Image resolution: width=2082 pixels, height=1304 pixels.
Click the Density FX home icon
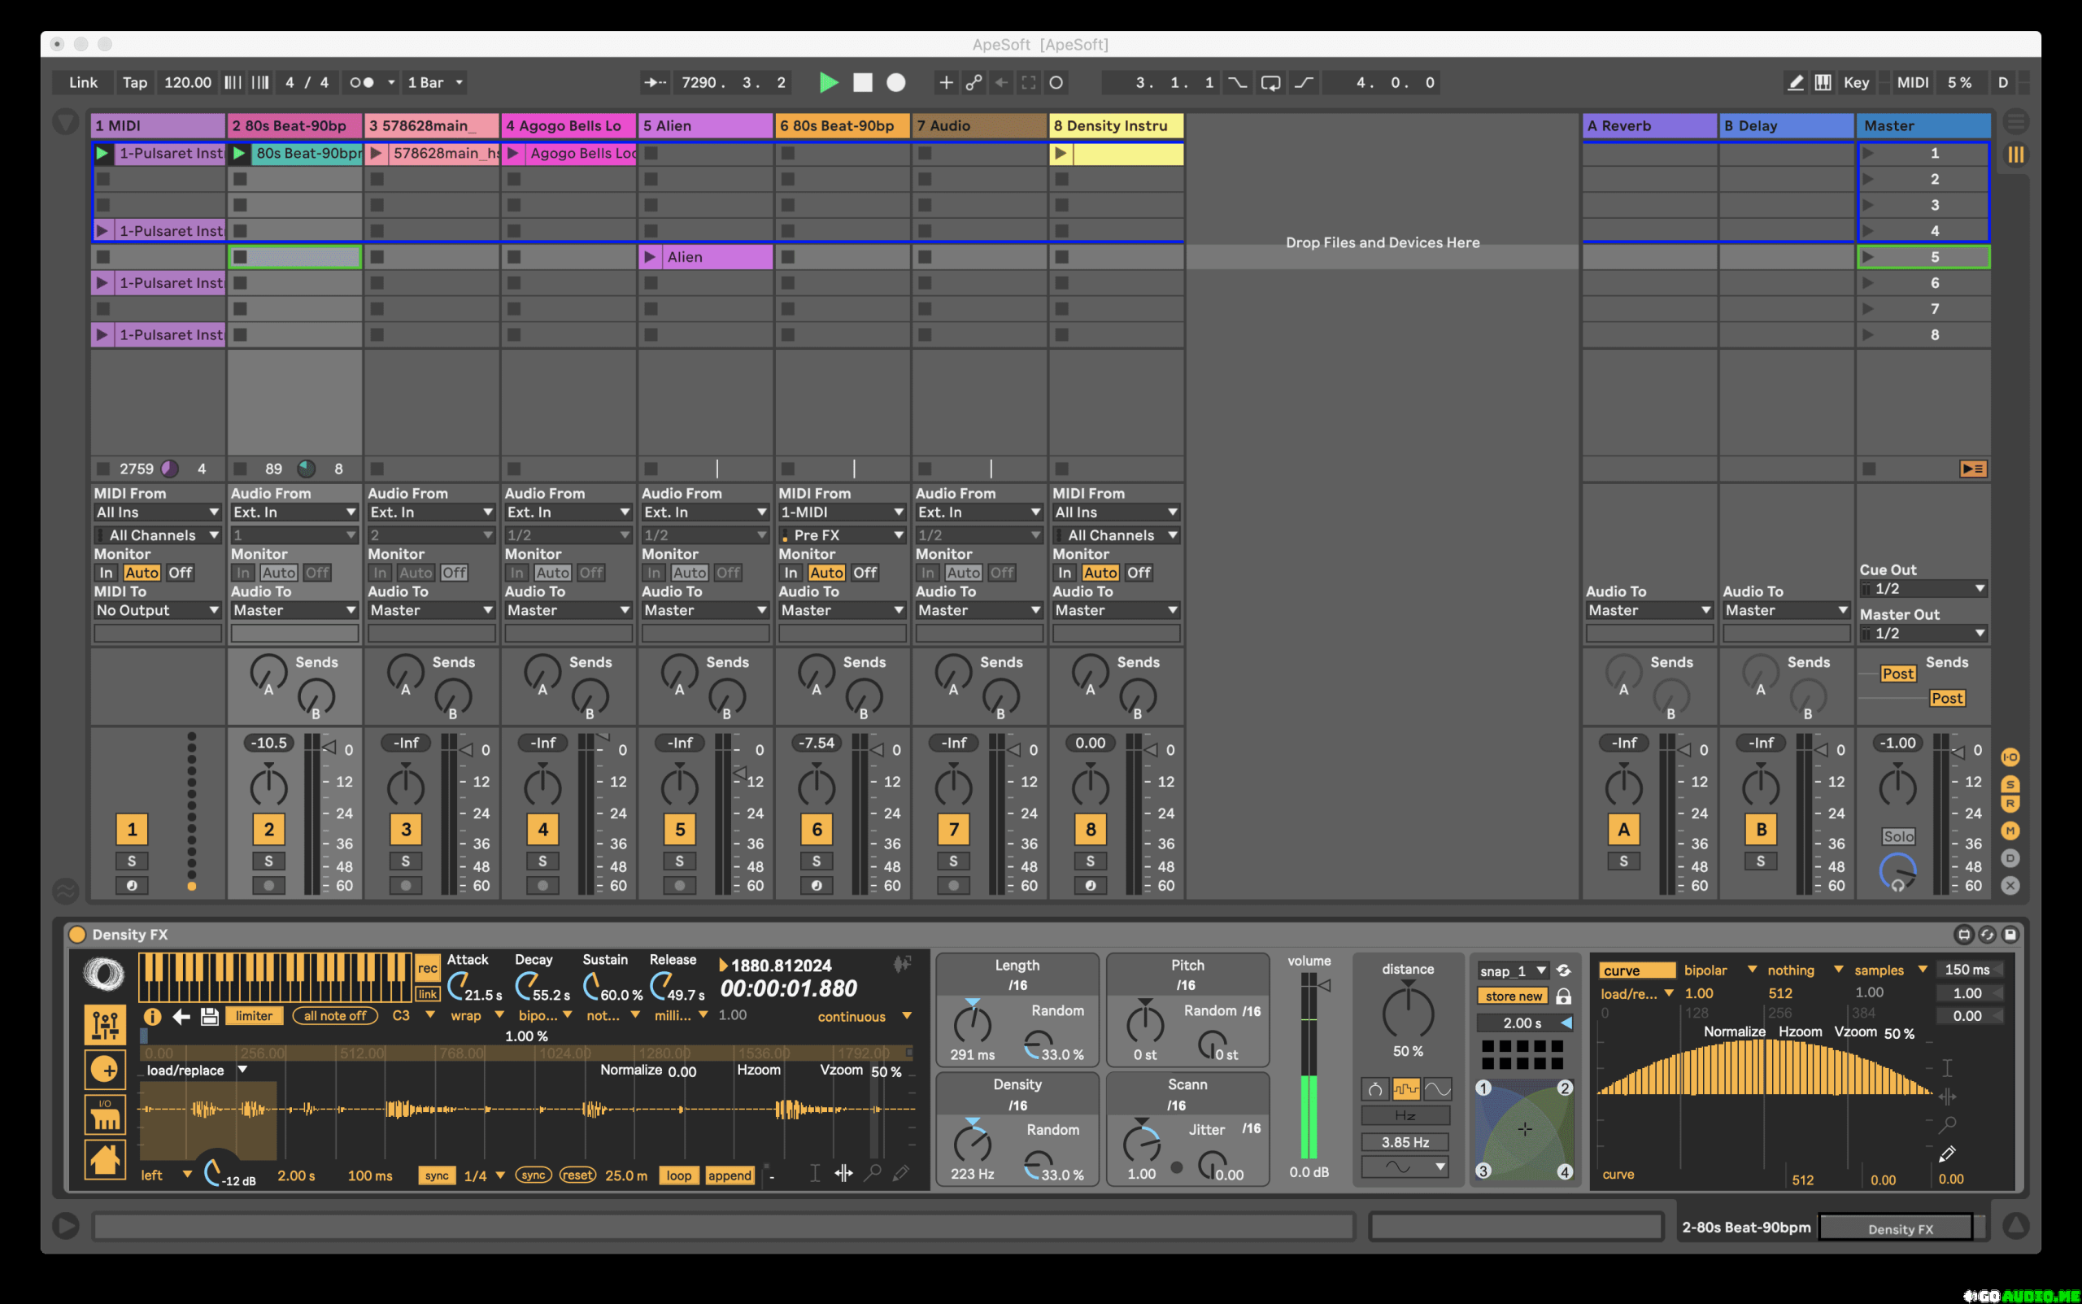pyautogui.click(x=104, y=1158)
